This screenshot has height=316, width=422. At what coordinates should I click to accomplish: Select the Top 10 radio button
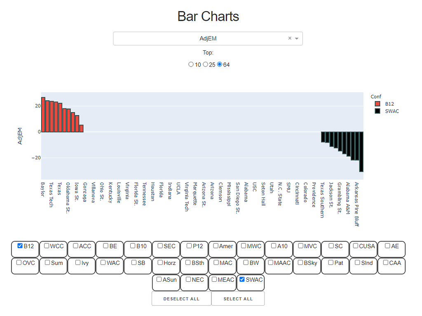coord(191,64)
